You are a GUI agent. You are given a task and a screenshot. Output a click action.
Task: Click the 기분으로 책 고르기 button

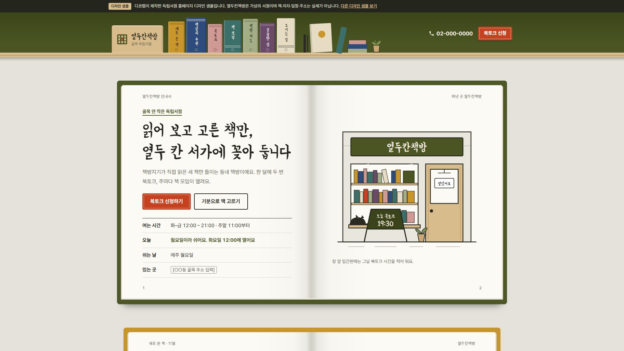[x=221, y=201]
